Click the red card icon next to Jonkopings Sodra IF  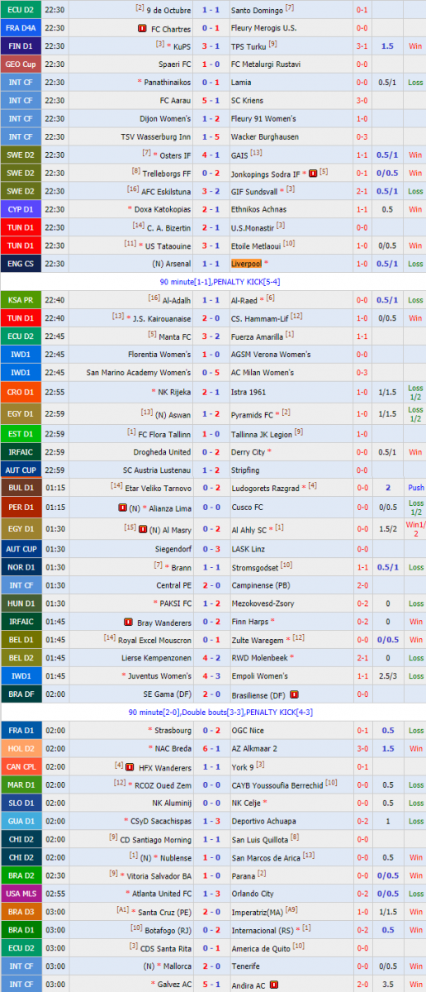click(313, 173)
